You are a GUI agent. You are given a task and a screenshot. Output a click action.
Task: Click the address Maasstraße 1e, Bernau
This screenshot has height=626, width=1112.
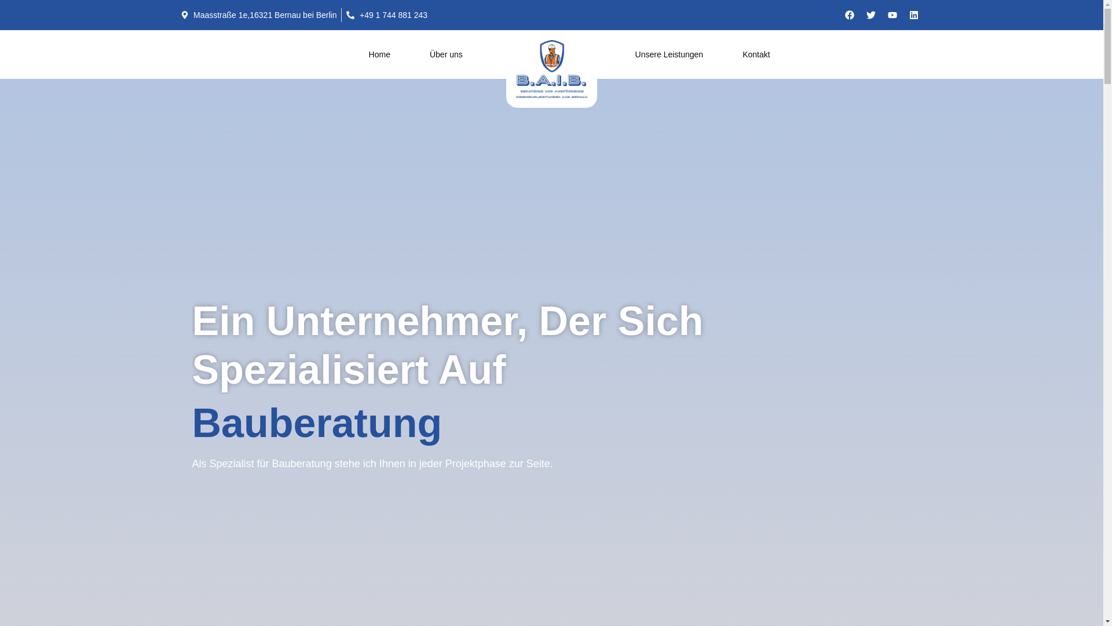tap(265, 15)
